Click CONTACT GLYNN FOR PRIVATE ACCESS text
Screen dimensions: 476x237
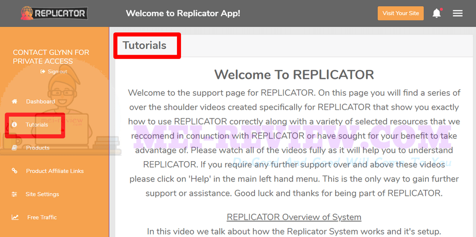[51, 57]
